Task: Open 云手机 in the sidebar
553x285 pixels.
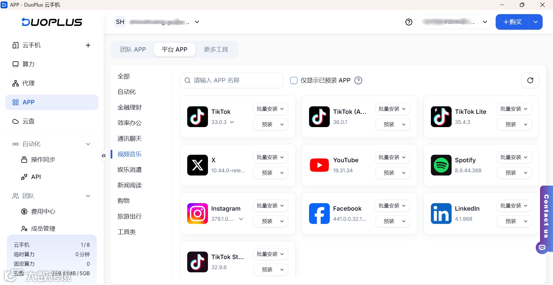Action: 32,45
